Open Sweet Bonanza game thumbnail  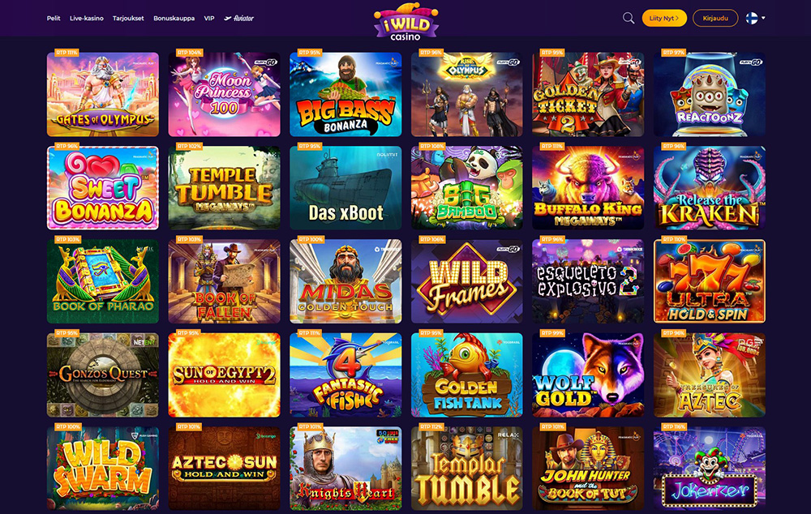click(x=103, y=188)
